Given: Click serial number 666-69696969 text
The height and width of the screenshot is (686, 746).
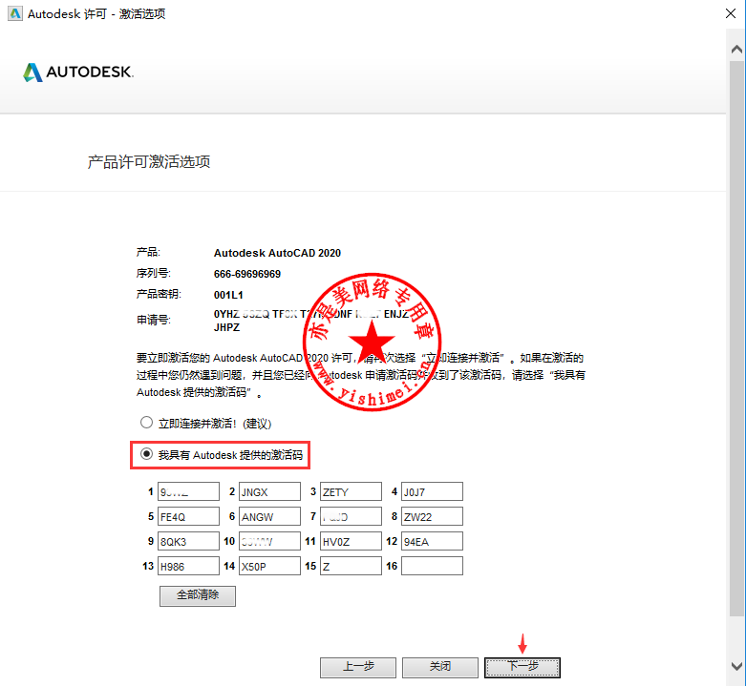Looking at the screenshot, I should (x=247, y=274).
